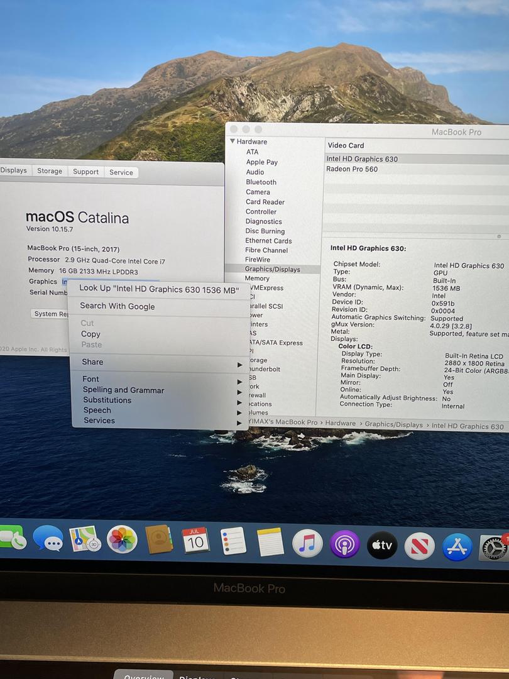509x679 pixels.
Task: Open Spelling and Grammar submenu
Action: pyautogui.click(x=160, y=390)
